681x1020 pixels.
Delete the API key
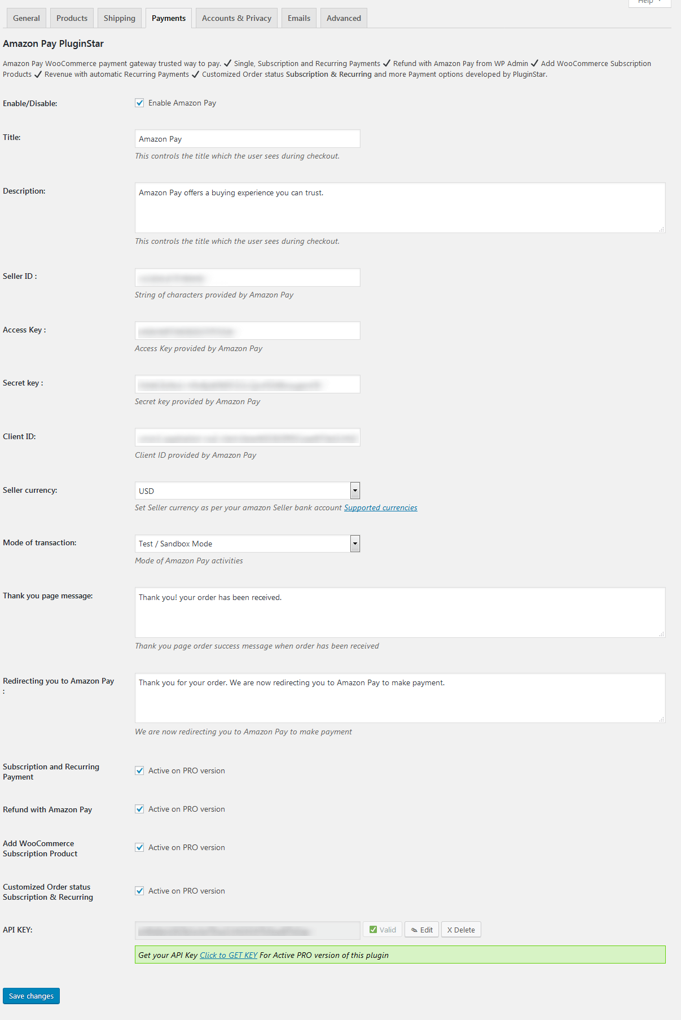click(x=461, y=930)
